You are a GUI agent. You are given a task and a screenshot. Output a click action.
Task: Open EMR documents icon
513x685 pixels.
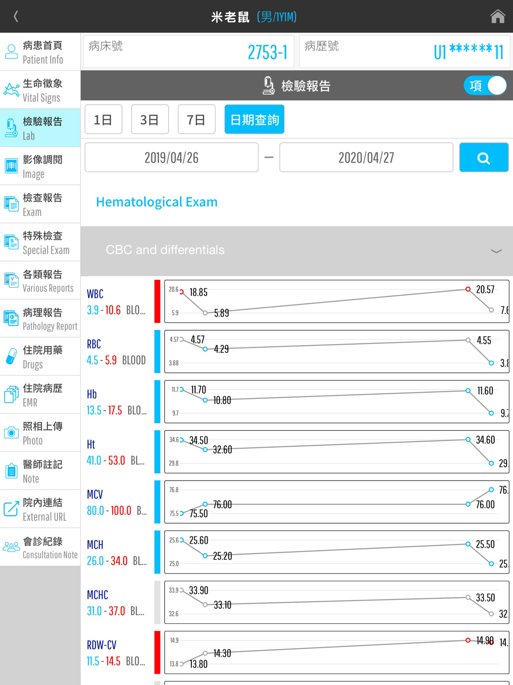point(11,394)
